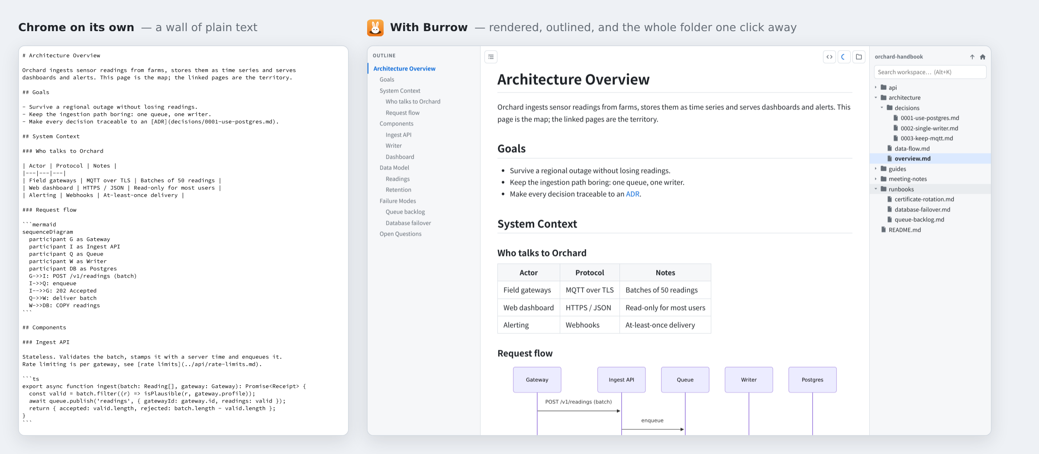Open database-failover.md runbook
The height and width of the screenshot is (454, 1039).
930,209
